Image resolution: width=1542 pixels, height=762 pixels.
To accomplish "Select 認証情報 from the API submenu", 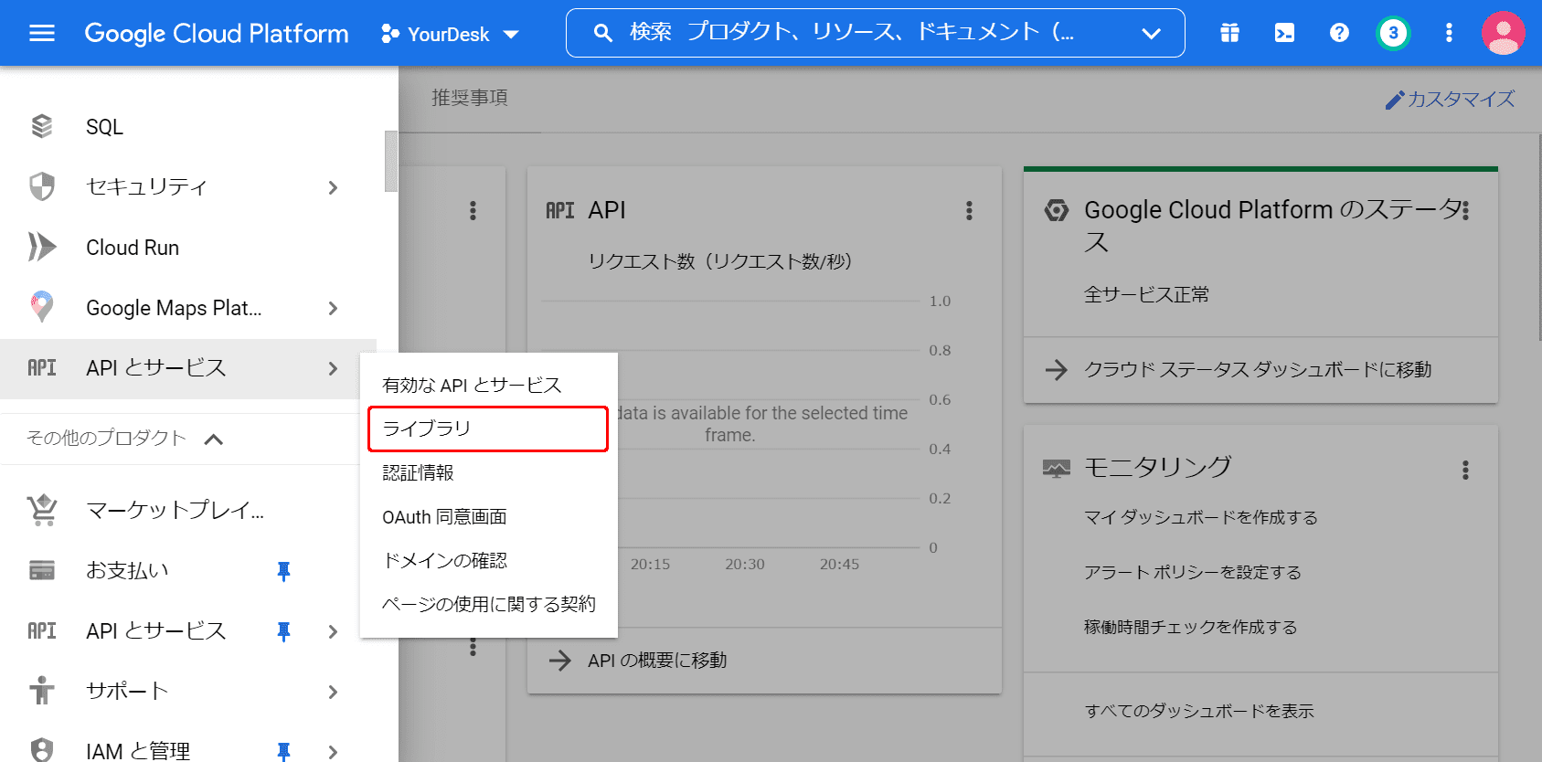I will 488,472.
